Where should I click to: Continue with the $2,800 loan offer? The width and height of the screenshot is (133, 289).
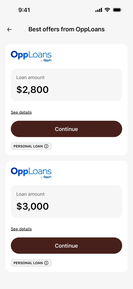[66, 129]
